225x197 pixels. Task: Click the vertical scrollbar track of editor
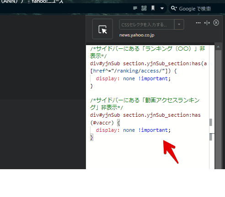pyautogui.click(x=218, y=109)
